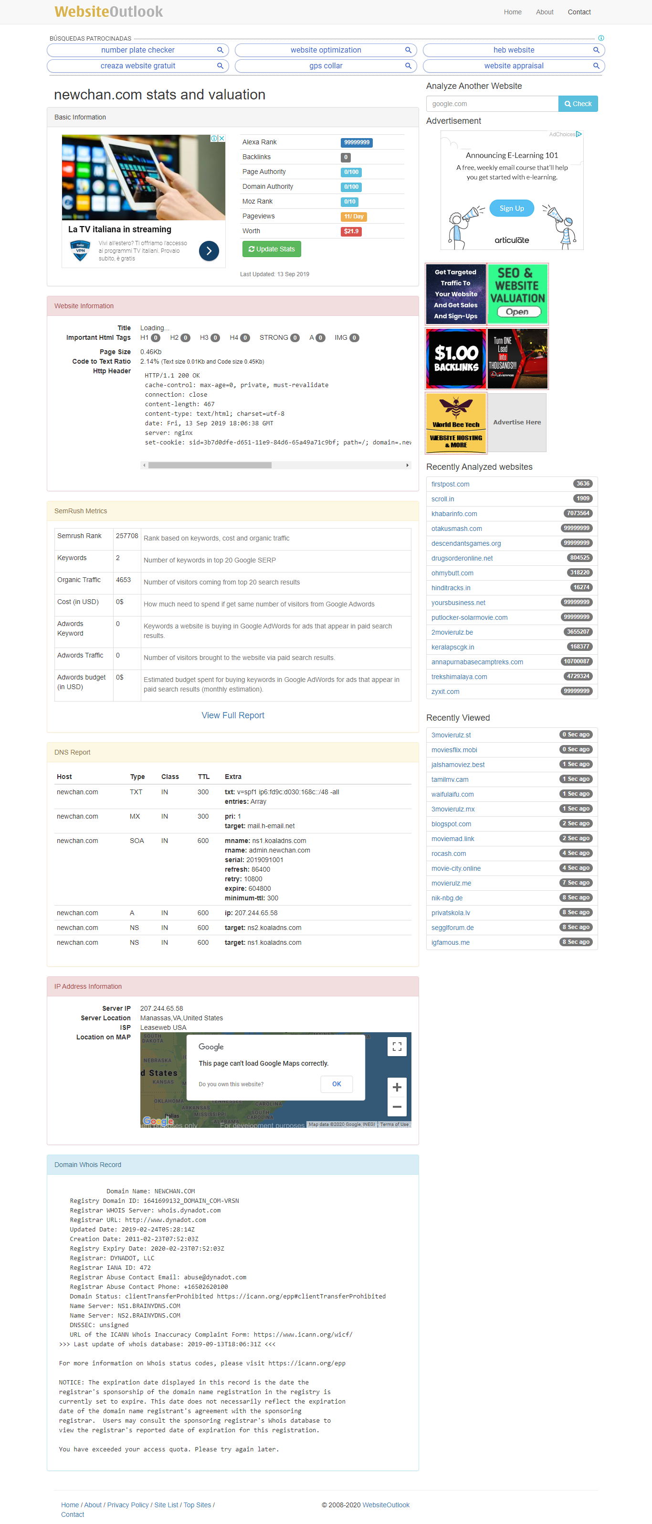652x1524 pixels.
Task: Click search icon for 'website appraisal'
Action: 596,65
